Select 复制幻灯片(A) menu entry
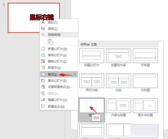This screenshot has width=168, height=139. point(59,55)
